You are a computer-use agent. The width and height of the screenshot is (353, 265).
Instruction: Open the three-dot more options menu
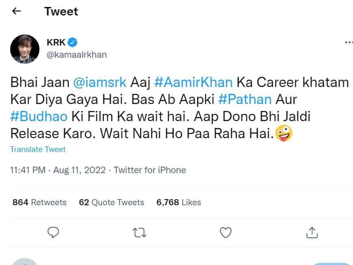349,42
